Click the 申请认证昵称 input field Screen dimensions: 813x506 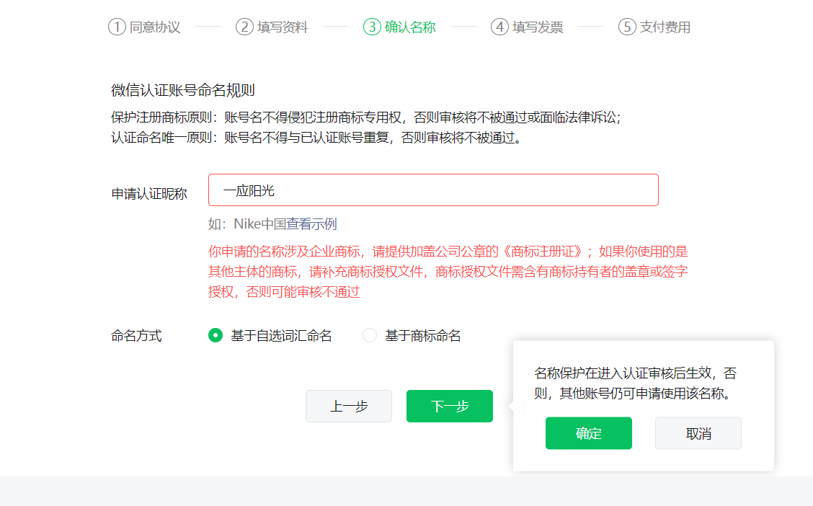[433, 190]
